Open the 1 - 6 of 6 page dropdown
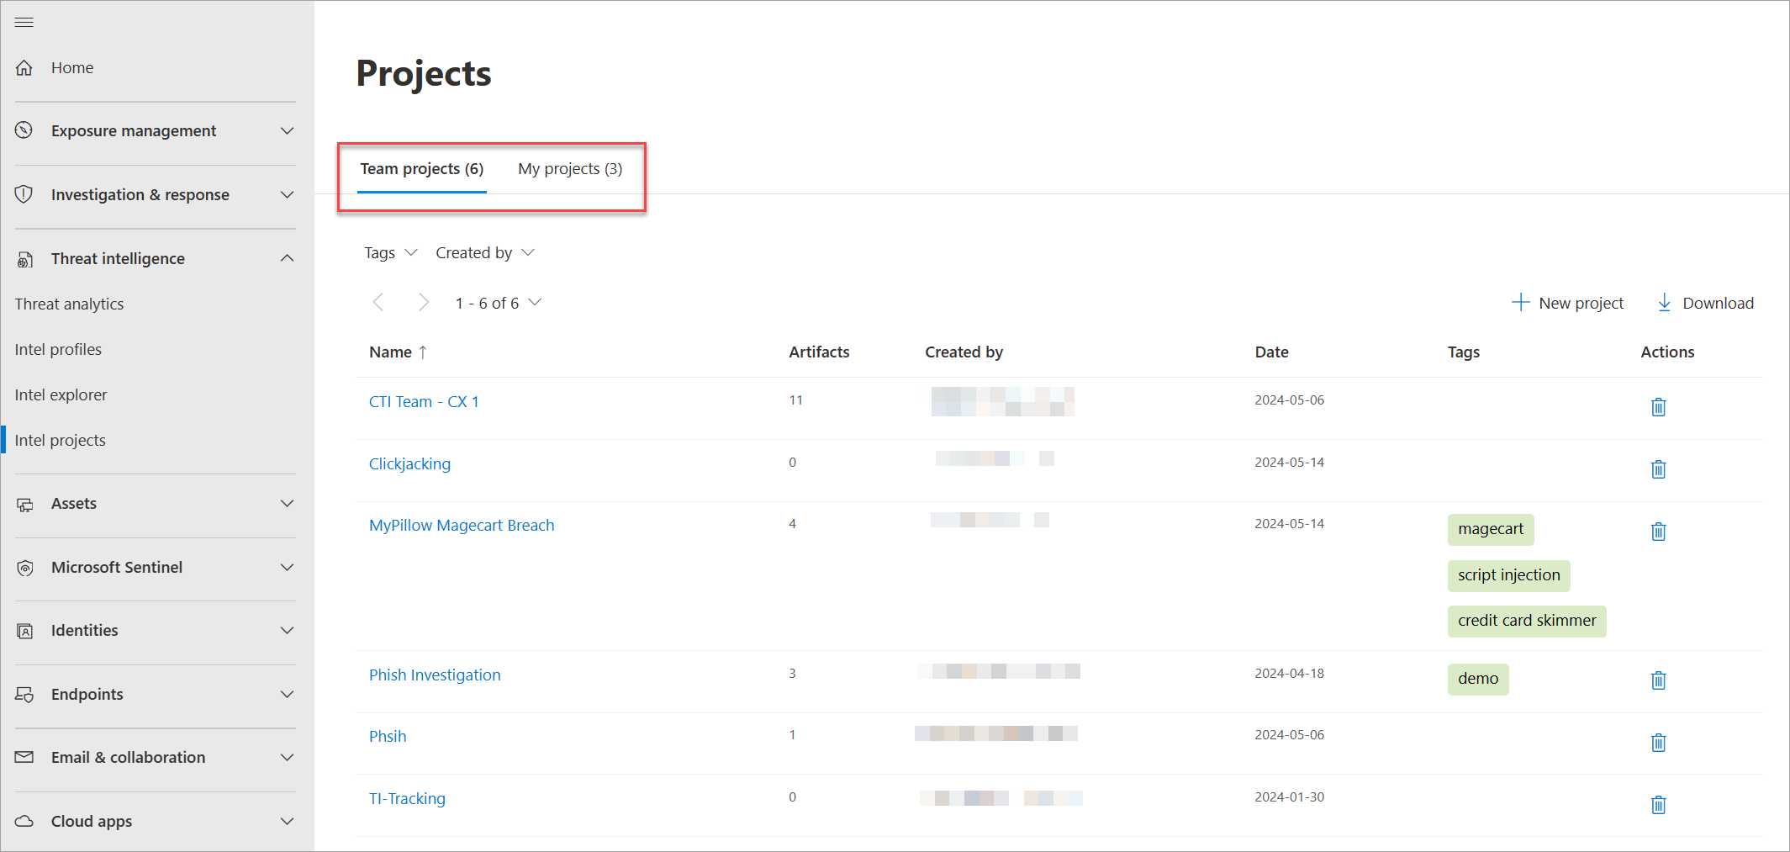The width and height of the screenshot is (1790, 852). [499, 303]
